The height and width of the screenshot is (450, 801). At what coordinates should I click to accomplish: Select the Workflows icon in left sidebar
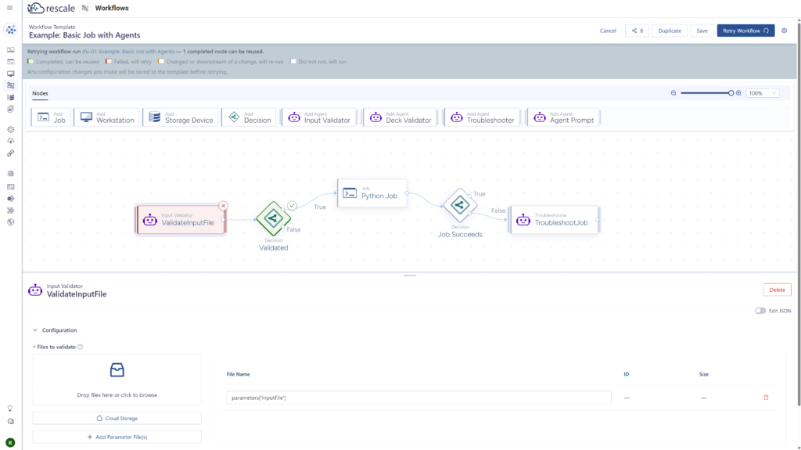(10, 85)
